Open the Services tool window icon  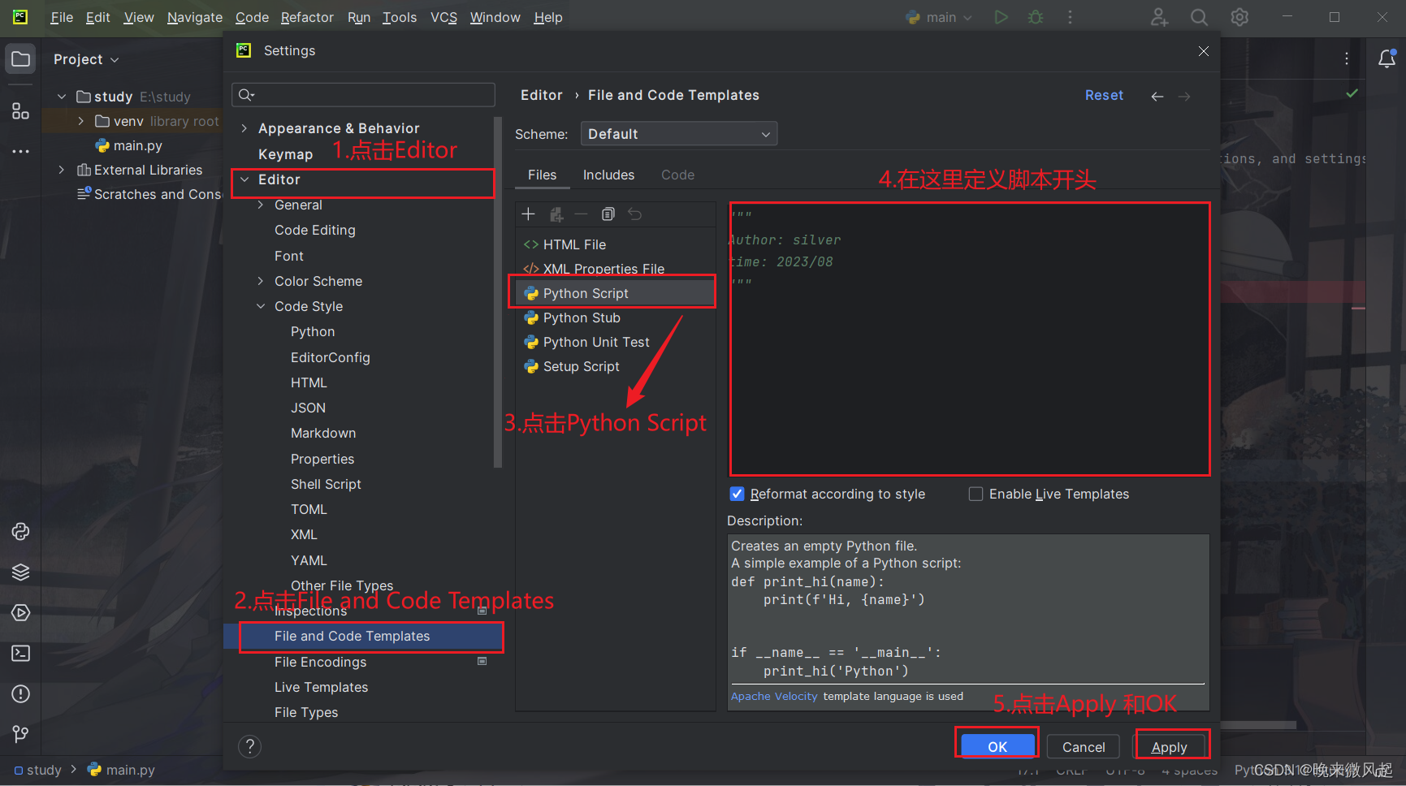click(20, 613)
